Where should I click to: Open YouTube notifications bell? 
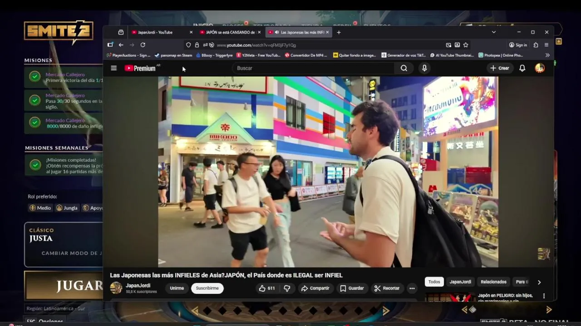pyautogui.click(x=522, y=68)
